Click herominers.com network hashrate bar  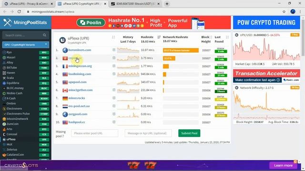click(x=181, y=50)
